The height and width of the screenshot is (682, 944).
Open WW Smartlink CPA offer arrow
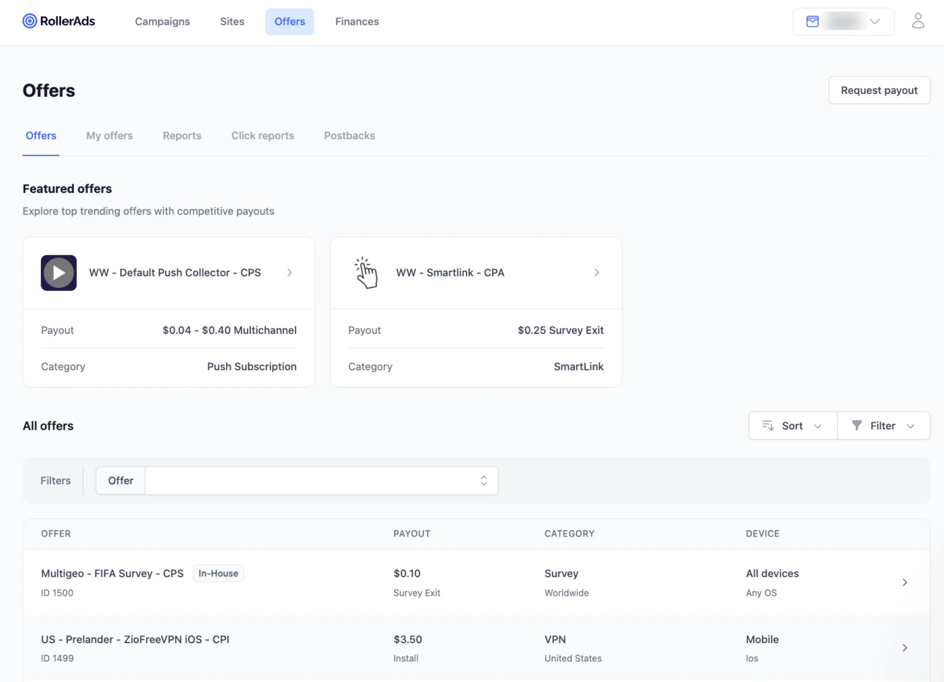pos(597,273)
